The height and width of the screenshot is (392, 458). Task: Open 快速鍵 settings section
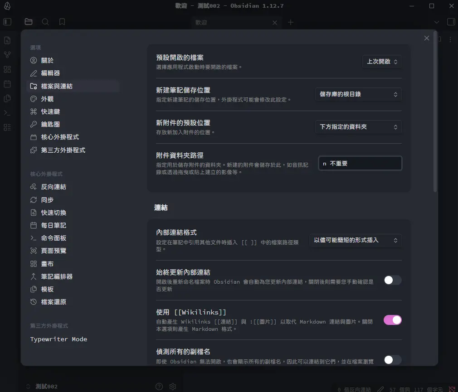[50, 111]
